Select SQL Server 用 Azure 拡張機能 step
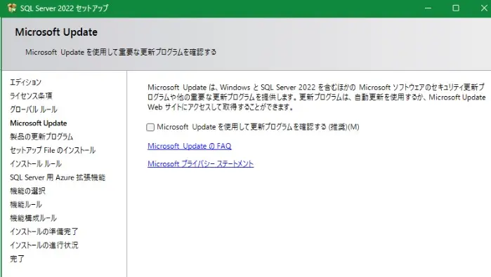The height and width of the screenshot is (277, 491). coord(58,177)
